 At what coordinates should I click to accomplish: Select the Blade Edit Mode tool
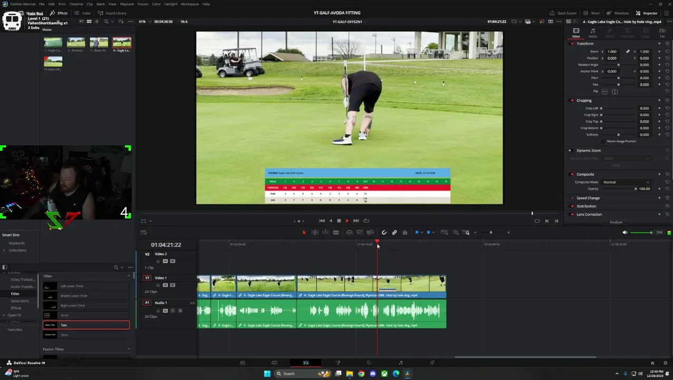tap(335, 232)
